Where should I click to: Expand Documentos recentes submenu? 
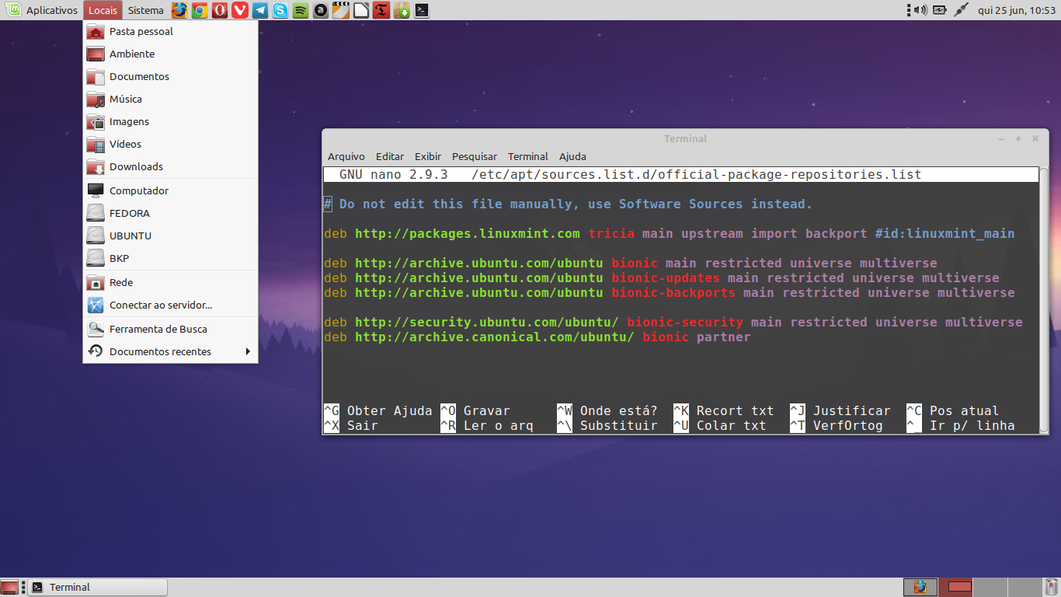point(171,352)
